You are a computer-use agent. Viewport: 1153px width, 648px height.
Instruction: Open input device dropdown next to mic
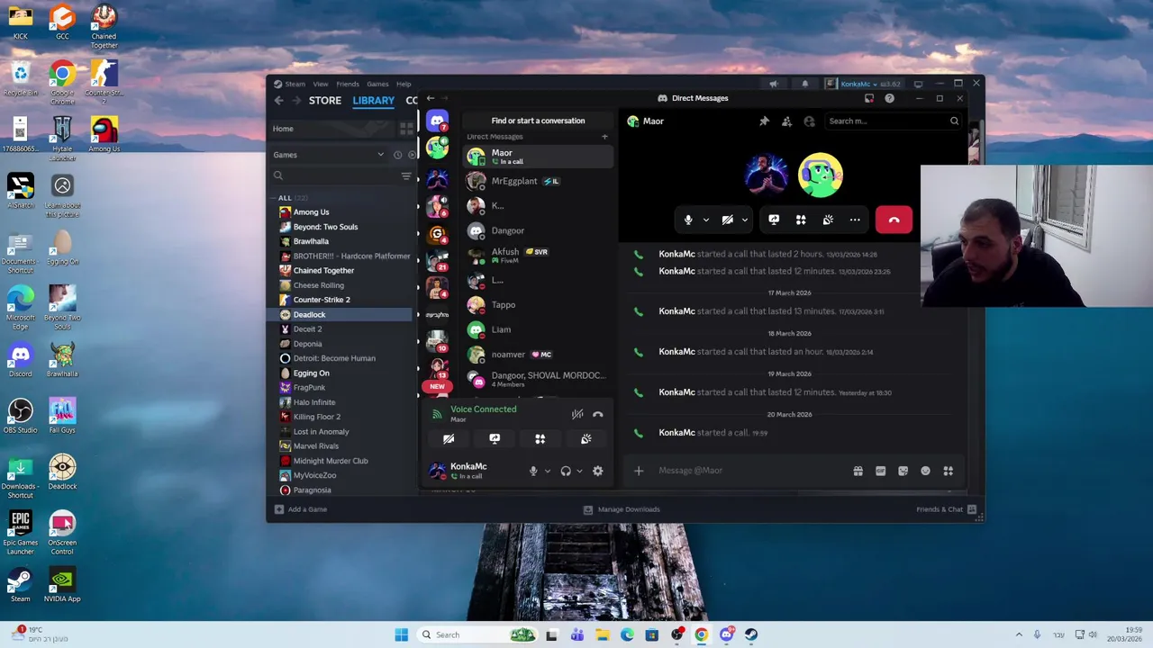tap(547, 471)
